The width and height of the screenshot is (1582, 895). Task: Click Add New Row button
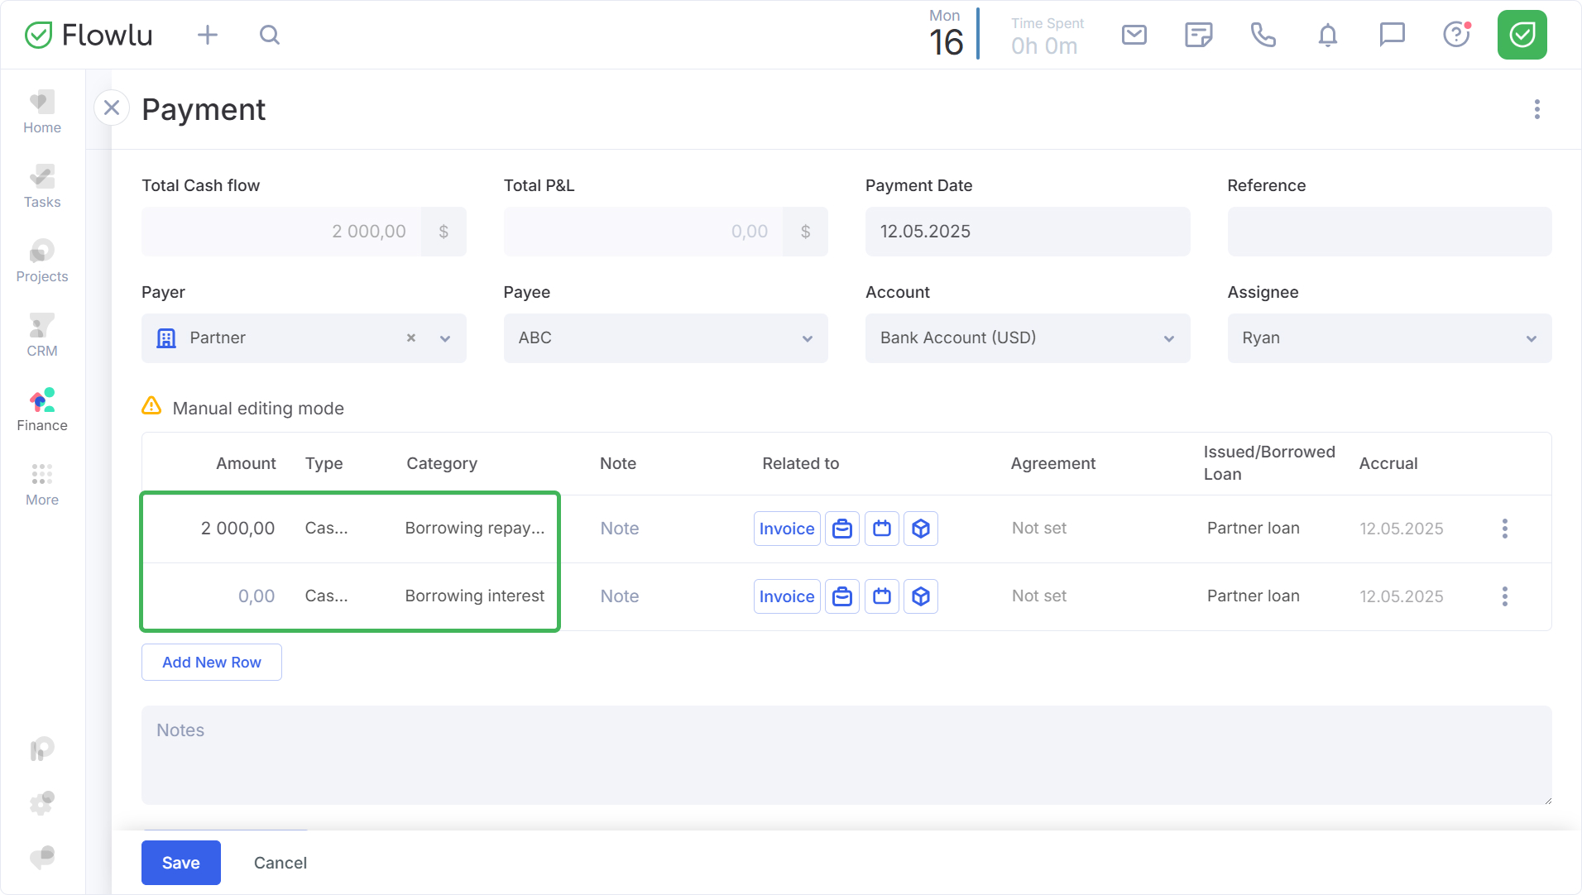tap(212, 663)
